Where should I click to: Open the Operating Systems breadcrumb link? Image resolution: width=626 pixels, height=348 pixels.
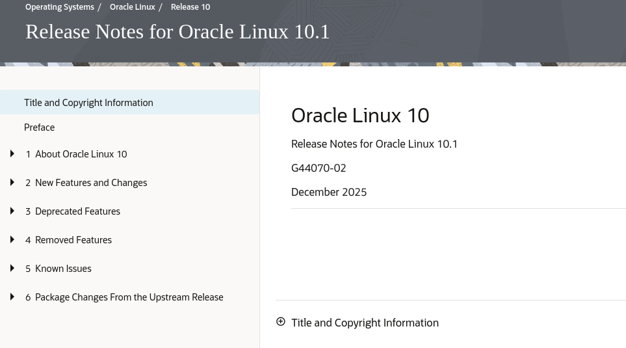[60, 7]
